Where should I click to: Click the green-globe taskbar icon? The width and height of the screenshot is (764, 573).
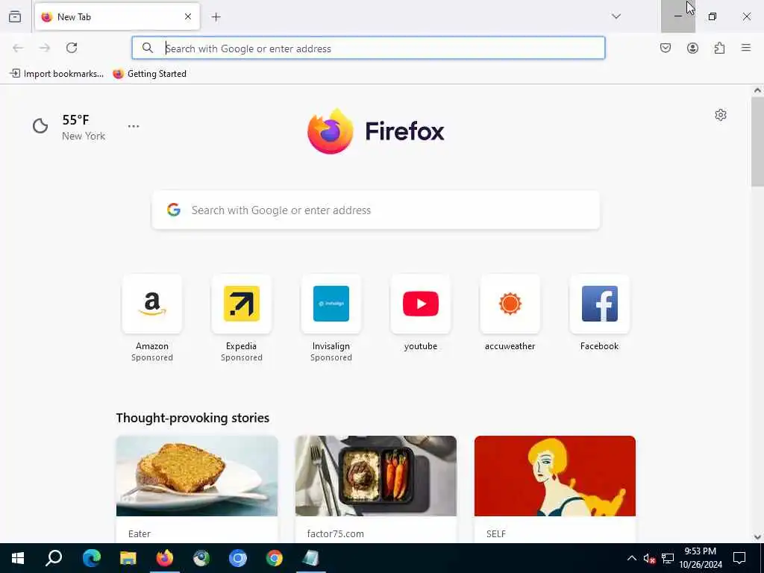click(x=201, y=558)
